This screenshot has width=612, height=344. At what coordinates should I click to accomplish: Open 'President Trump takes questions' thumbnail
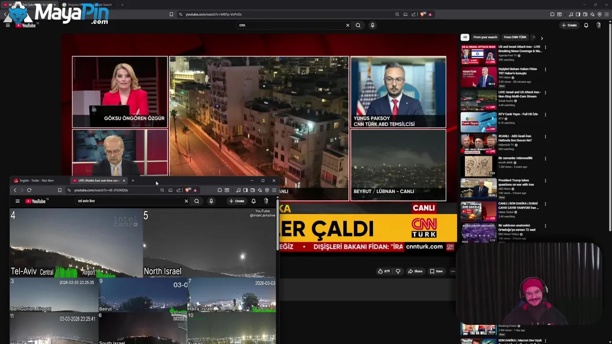click(479, 188)
